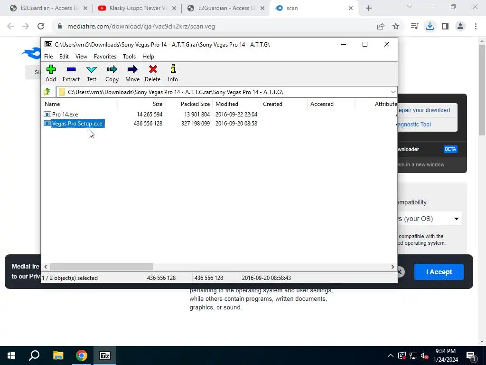Click the right arrow of horizontal scrollbar
The image size is (486, 365).
(x=393, y=267)
